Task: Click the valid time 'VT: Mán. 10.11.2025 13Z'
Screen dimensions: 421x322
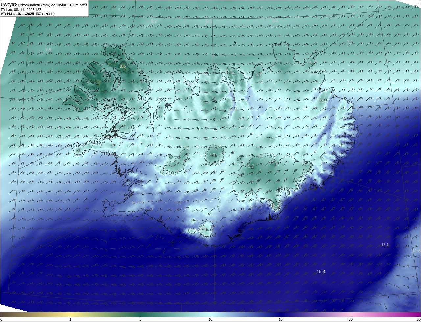Action: 21,14
